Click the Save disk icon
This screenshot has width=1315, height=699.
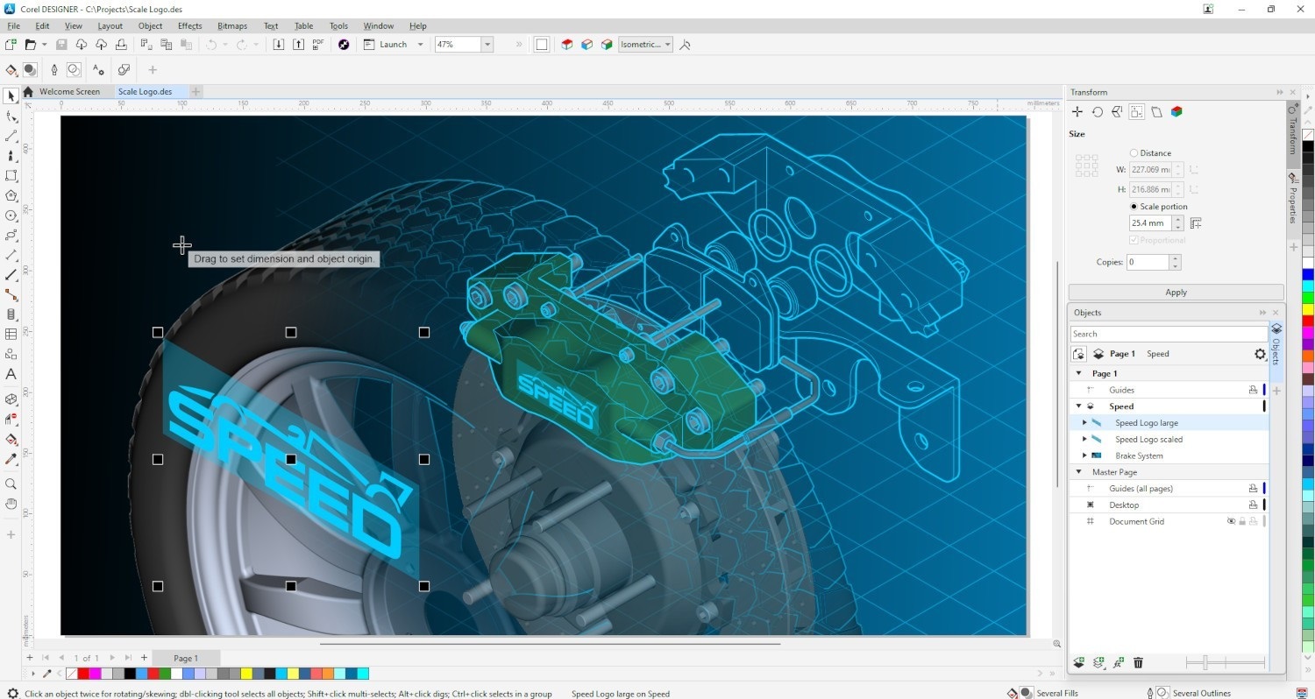(x=61, y=45)
